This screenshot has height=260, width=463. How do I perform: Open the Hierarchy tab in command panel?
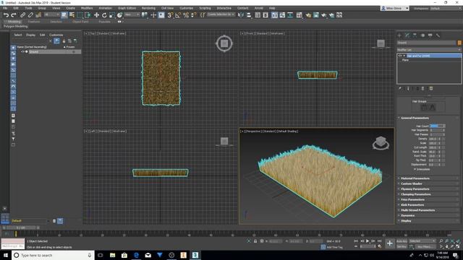click(x=415, y=35)
